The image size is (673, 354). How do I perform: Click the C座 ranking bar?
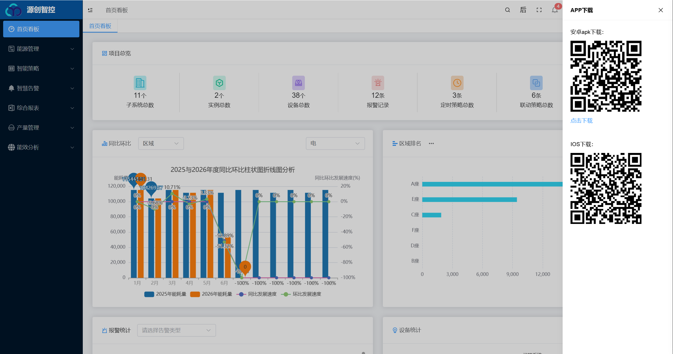point(432,215)
